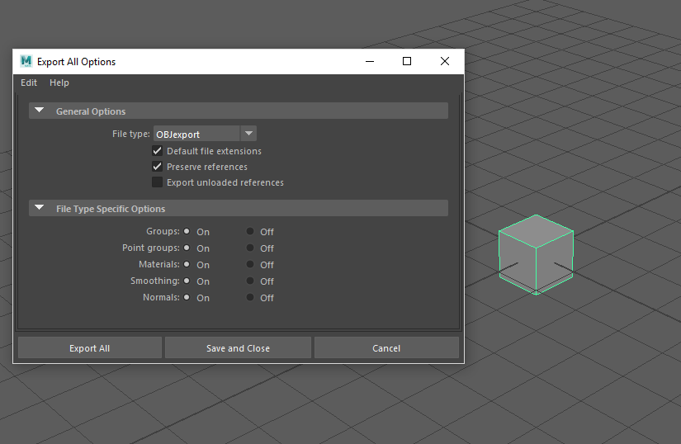Viewport: 681px width, 444px height.
Task: Click the Maya logo icon in title bar
Action: click(x=26, y=62)
